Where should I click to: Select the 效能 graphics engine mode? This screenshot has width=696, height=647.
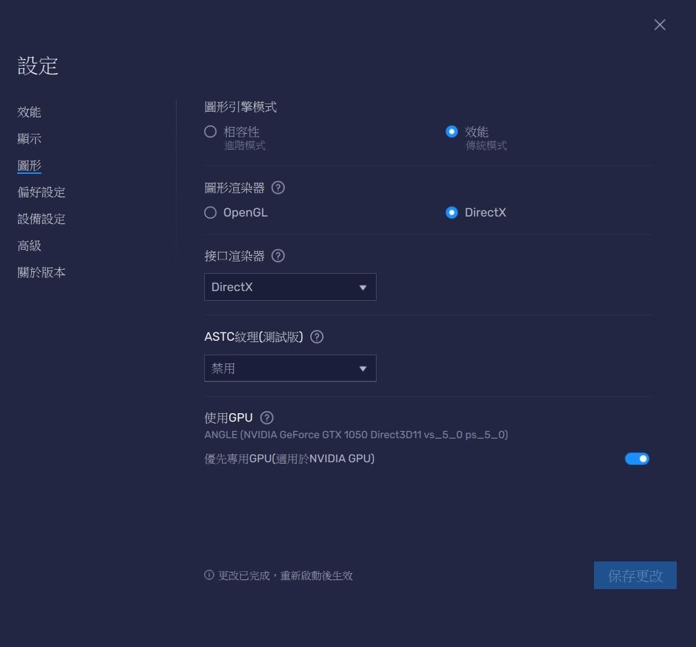click(452, 132)
